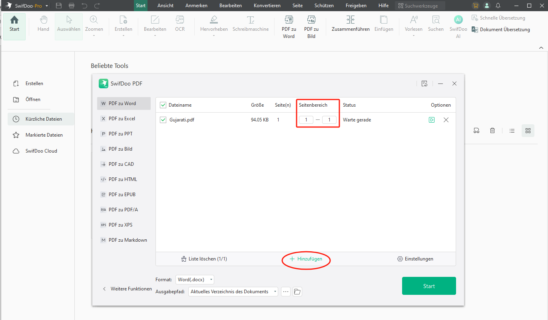Screen dimensions: 548x320
Task: Open the notifications bell
Action: tap(498, 6)
